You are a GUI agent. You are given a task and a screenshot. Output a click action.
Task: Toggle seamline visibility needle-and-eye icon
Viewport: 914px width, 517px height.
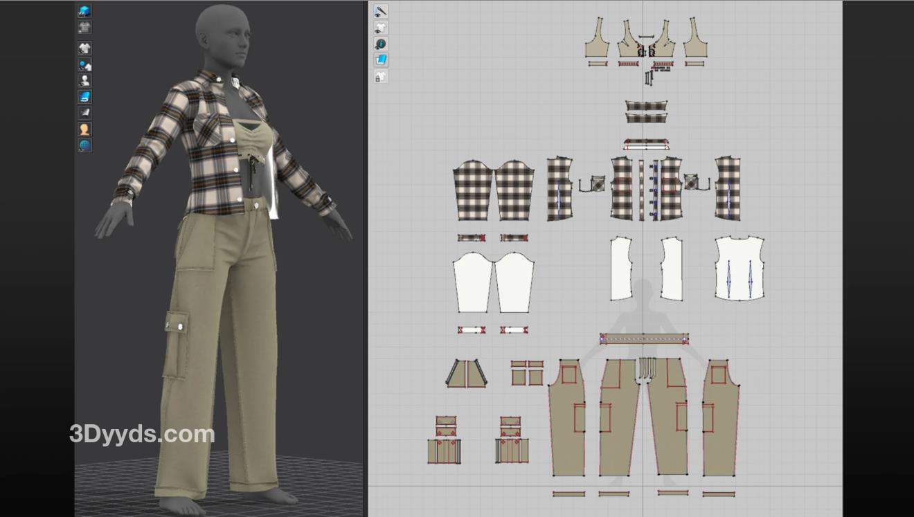click(x=381, y=12)
